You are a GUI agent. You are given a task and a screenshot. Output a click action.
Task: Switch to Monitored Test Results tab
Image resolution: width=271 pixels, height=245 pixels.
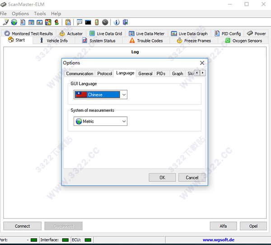(29, 33)
